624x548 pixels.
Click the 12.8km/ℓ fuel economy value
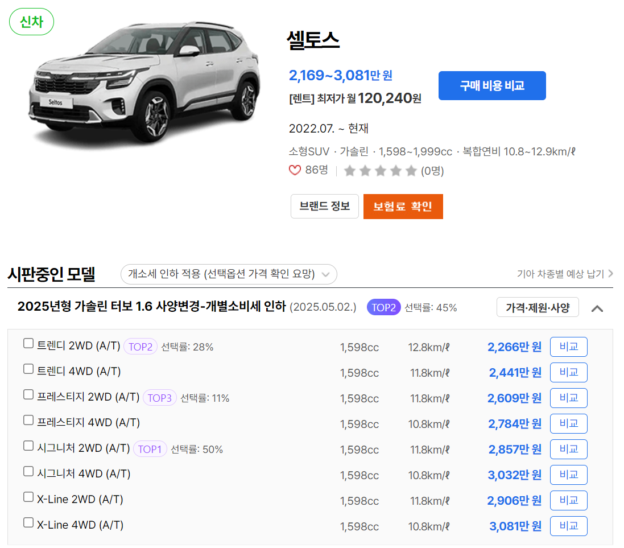428,347
